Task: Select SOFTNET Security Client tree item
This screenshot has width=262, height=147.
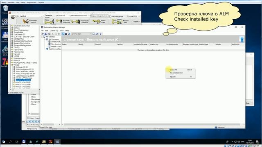Action: pyautogui.click(x=24, y=37)
